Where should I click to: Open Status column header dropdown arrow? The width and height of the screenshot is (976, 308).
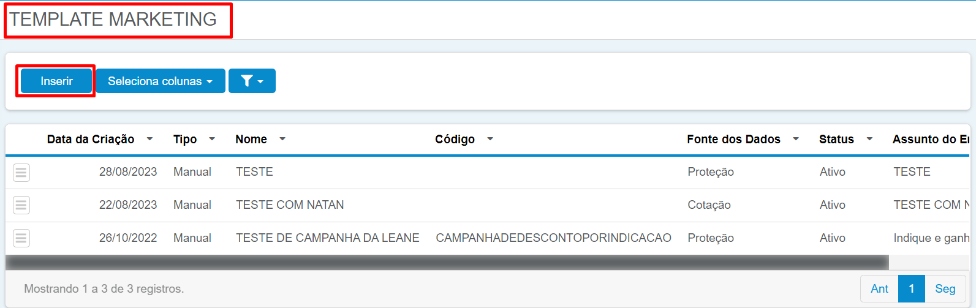coord(869,139)
